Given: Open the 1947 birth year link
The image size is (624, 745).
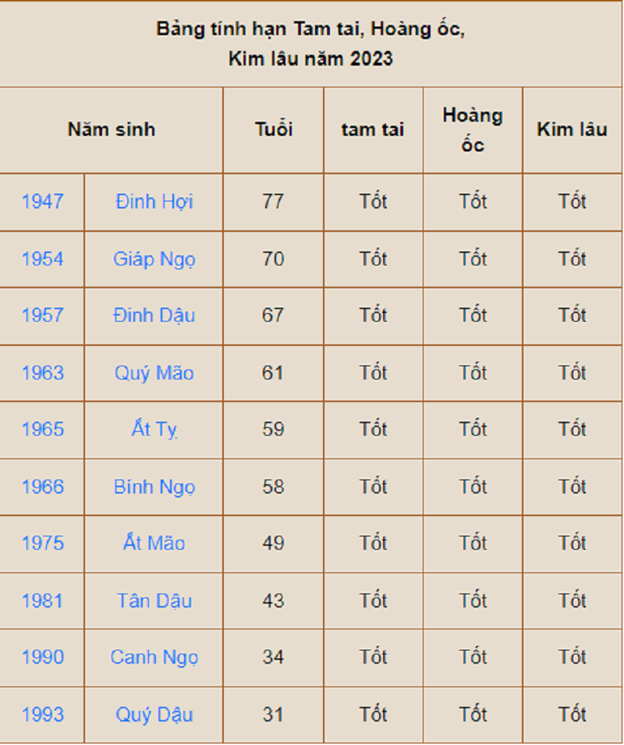Looking at the screenshot, I should (x=42, y=201).
